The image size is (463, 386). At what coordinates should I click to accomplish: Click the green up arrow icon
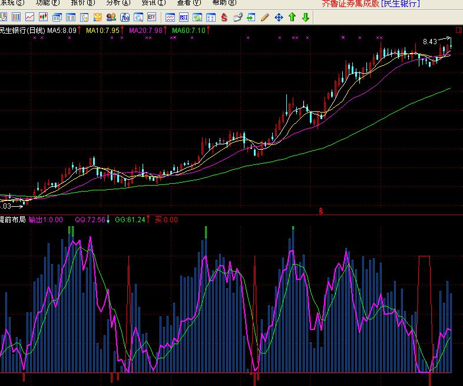click(x=292, y=17)
